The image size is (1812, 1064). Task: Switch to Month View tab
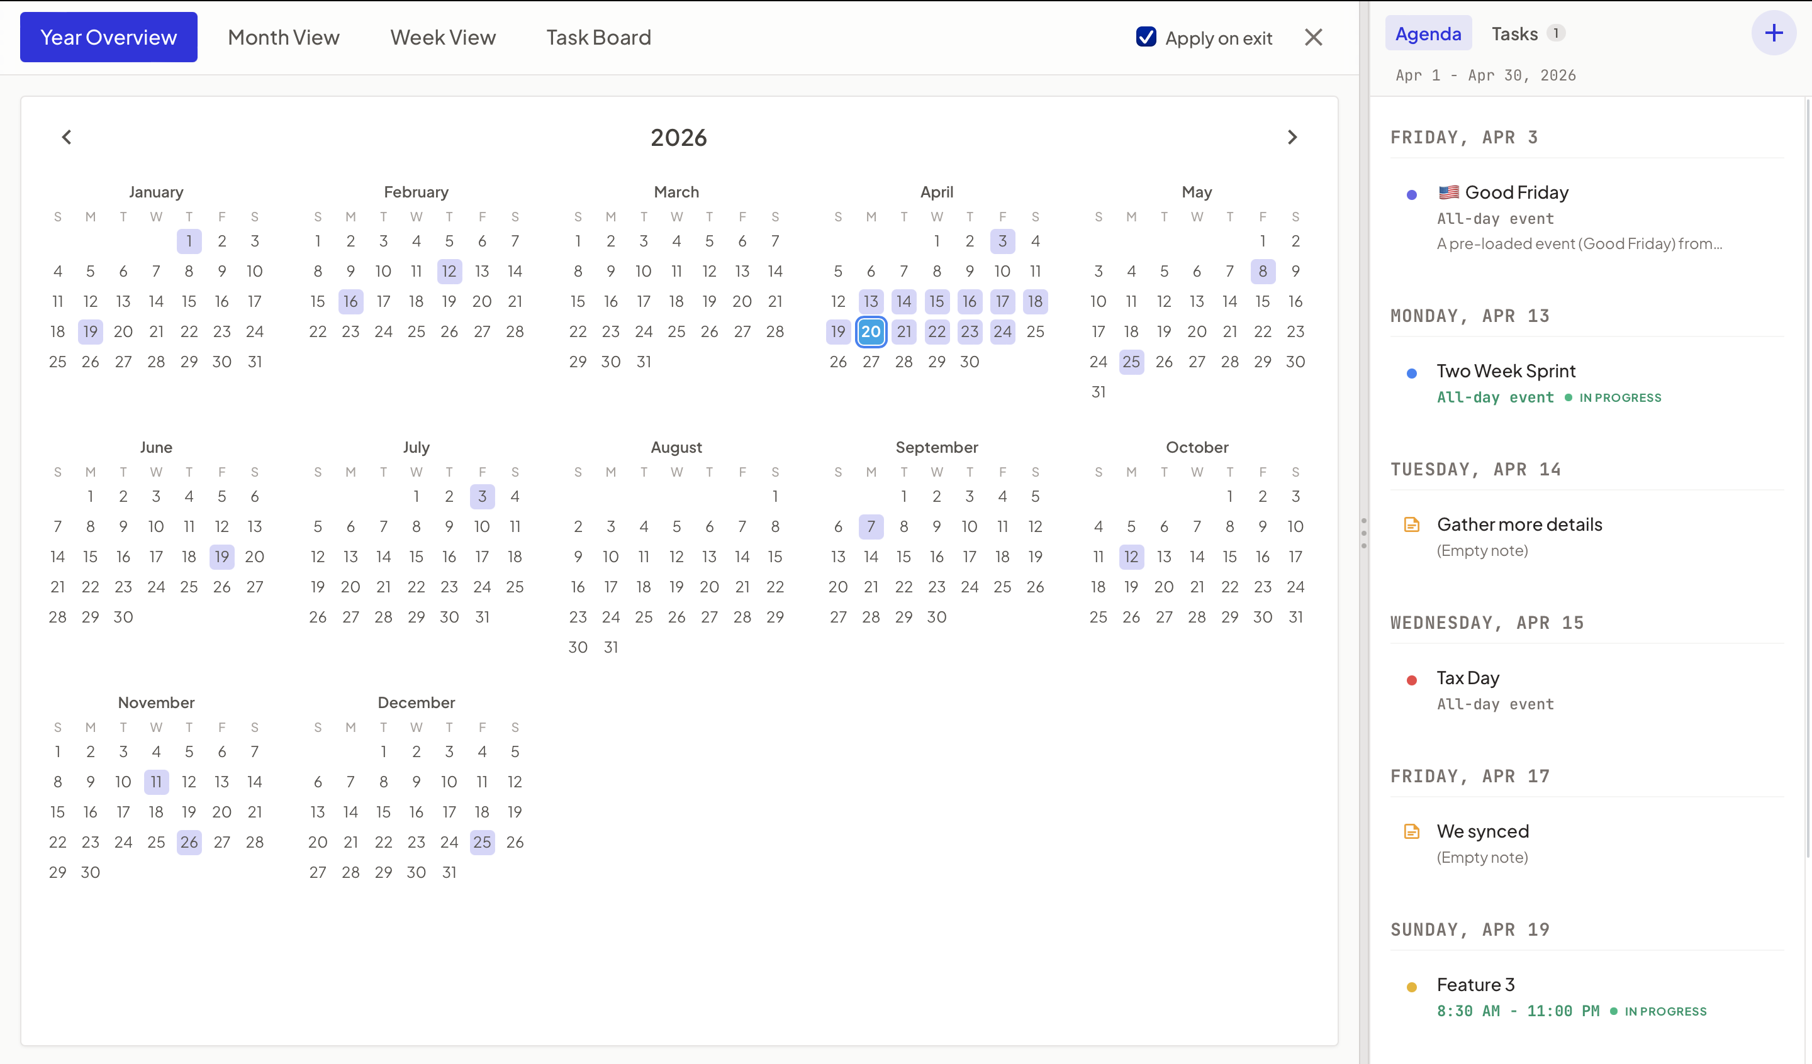(283, 37)
